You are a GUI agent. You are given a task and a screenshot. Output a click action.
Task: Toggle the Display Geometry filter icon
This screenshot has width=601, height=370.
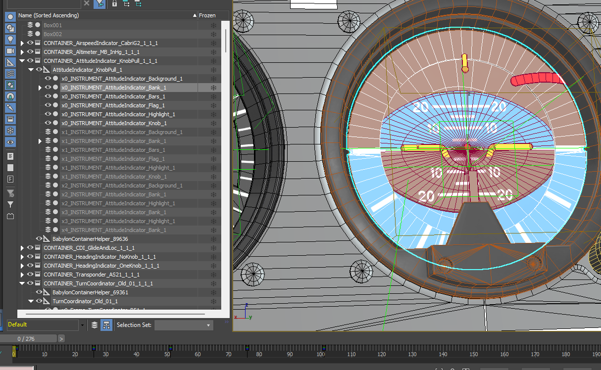[x=10, y=16]
